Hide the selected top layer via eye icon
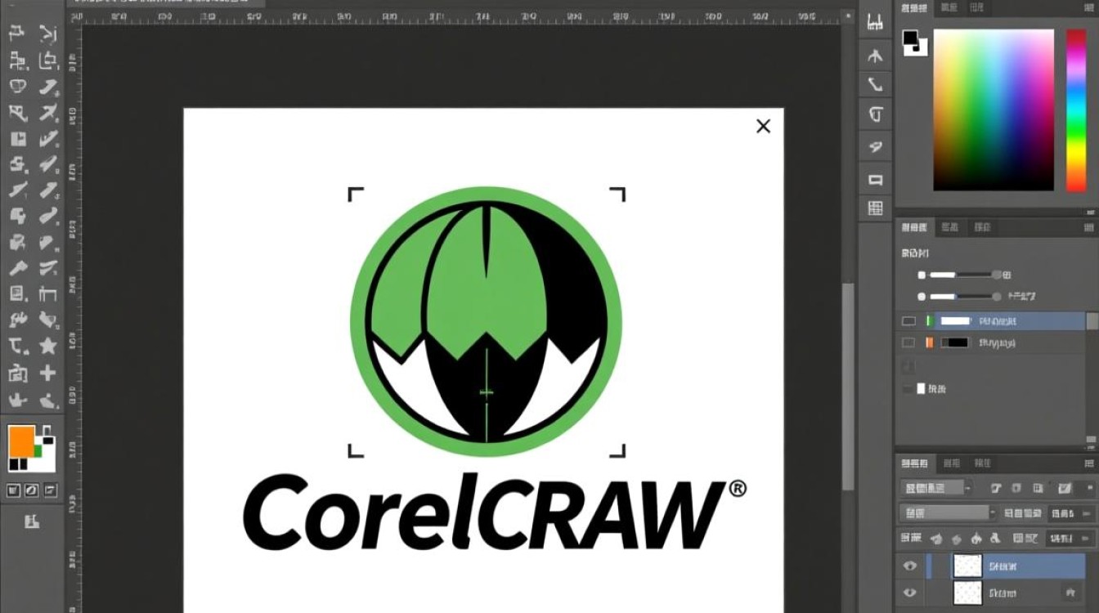The width and height of the screenshot is (1099, 613). click(x=909, y=566)
